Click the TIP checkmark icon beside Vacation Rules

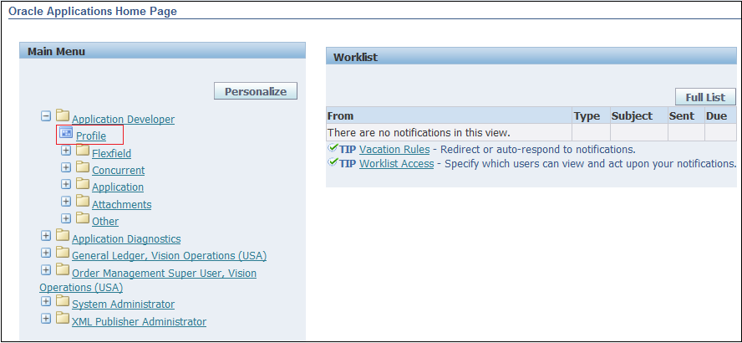coord(333,148)
